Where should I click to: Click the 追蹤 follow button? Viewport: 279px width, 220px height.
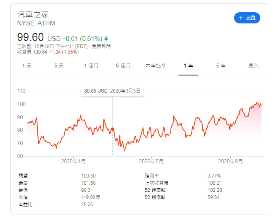coord(247,18)
